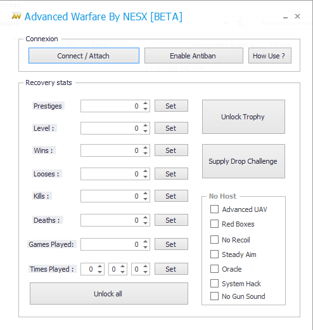Viewport: 313px width, 330px height.
Task: Check the Oracle option
Action: (214, 269)
